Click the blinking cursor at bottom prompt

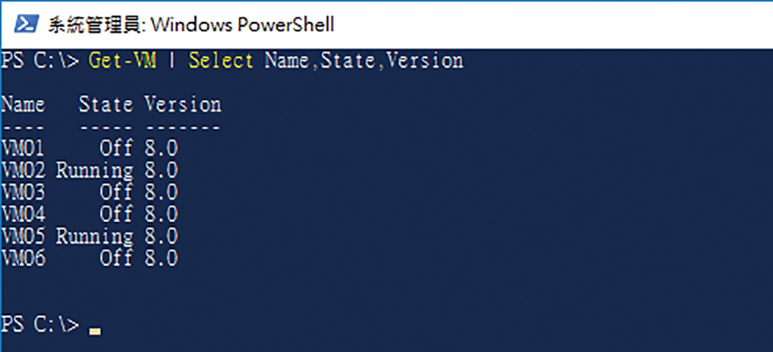tap(95, 331)
